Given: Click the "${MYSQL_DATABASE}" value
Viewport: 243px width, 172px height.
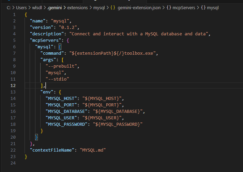Looking at the screenshot, I should 118,111.
